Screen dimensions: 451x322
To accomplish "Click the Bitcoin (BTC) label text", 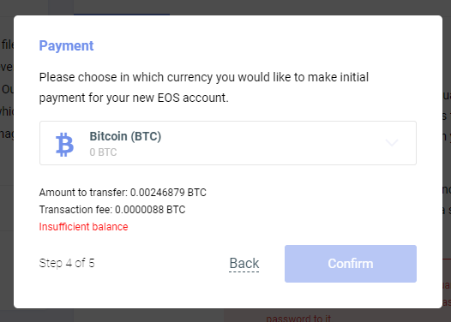I will [x=125, y=136].
